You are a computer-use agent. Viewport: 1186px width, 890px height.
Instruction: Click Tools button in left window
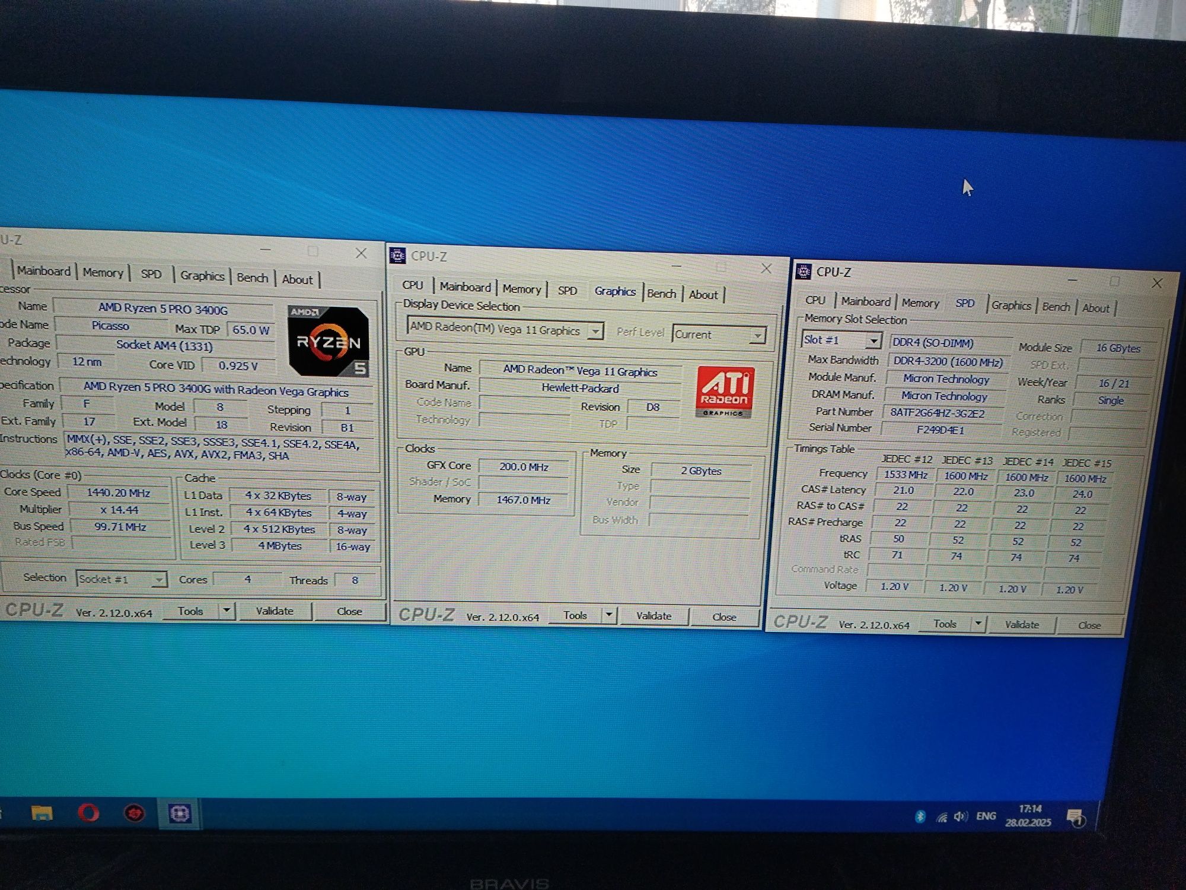[x=190, y=611]
